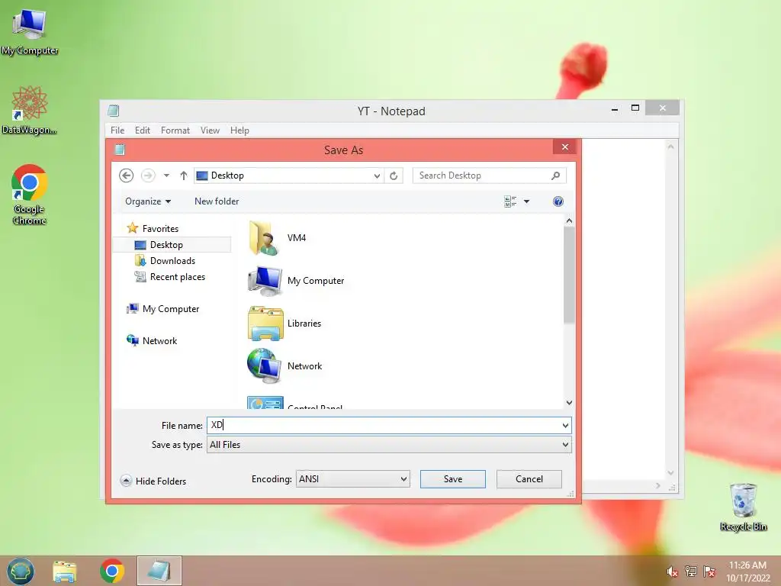The width and height of the screenshot is (781, 586).
Task: Select the Libraries folder item
Action: pos(284,324)
